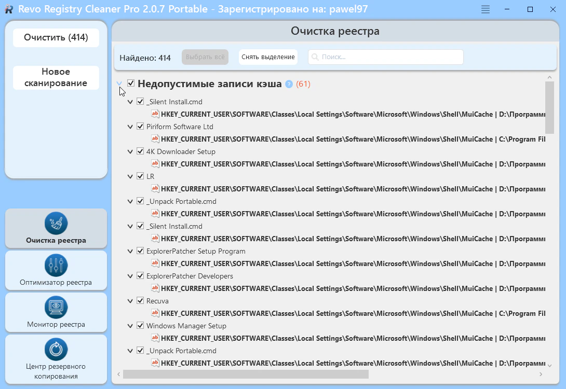Open the hamburger menu in title bar
The height and width of the screenshot is (389, 566).
486,9
